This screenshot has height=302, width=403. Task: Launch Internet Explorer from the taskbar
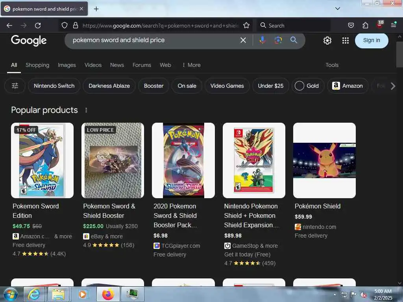[x=34, y=294]
